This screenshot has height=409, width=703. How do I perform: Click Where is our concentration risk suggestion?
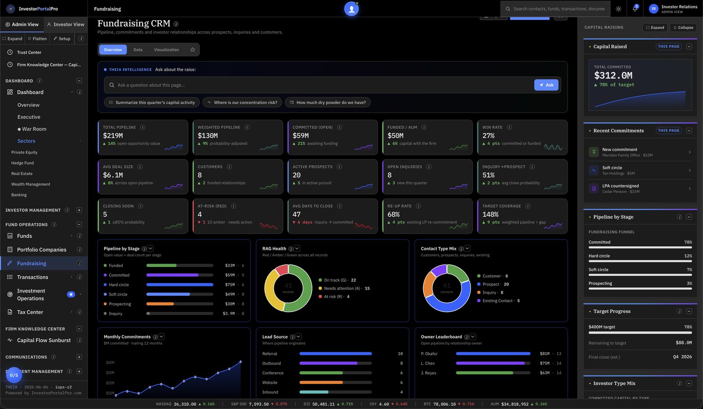242,102
